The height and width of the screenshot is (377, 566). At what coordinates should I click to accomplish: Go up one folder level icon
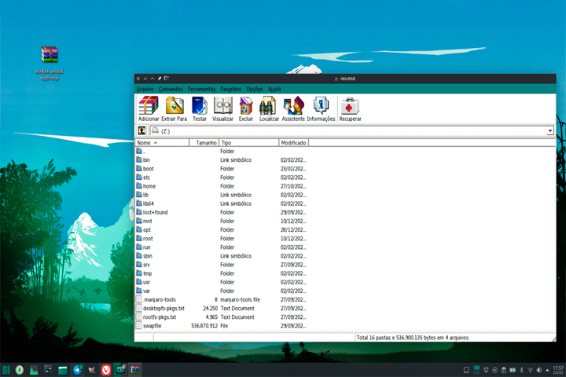pos(141,130)
